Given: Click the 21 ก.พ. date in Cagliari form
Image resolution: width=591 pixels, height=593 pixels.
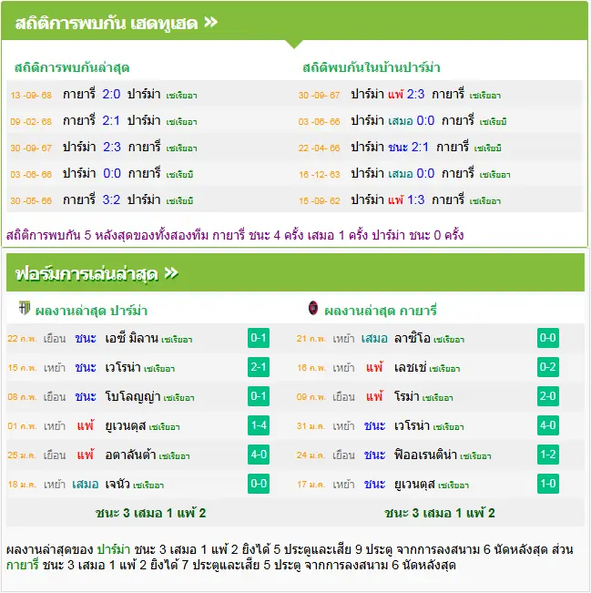Looking at the screenshot, I should (311, 339).
